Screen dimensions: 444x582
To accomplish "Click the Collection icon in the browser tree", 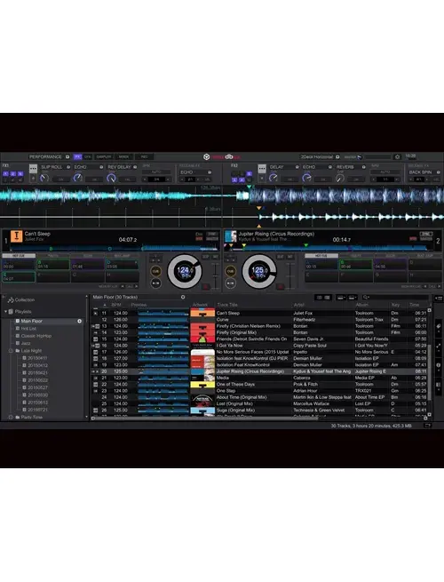I will tap(11, 300).
